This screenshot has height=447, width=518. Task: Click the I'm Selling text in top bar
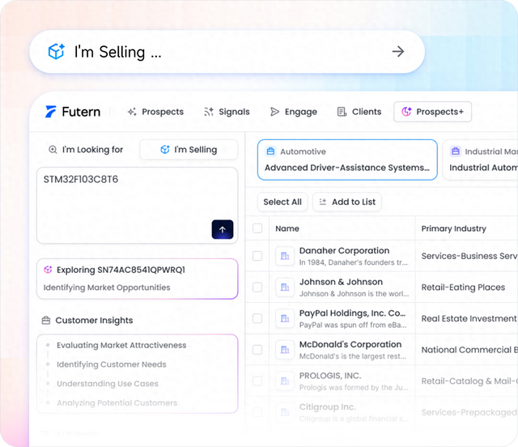(x=117, y=52)
